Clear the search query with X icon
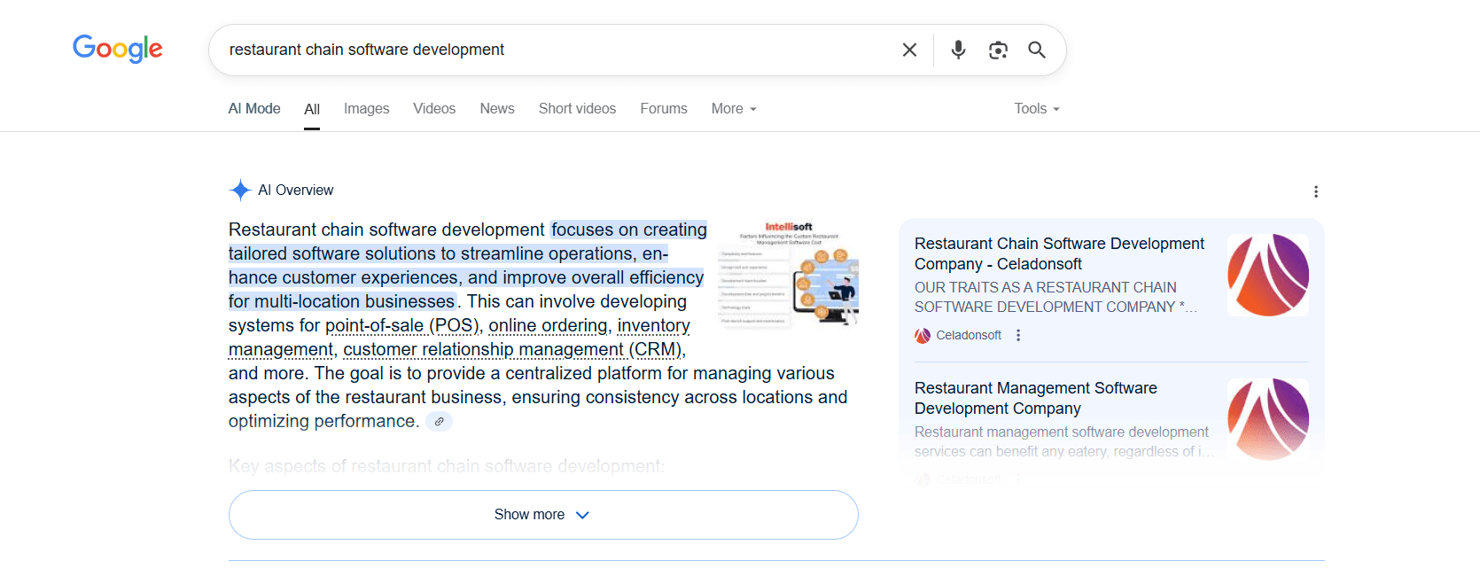Screen dimensions: 1480x584 (909, 50)
